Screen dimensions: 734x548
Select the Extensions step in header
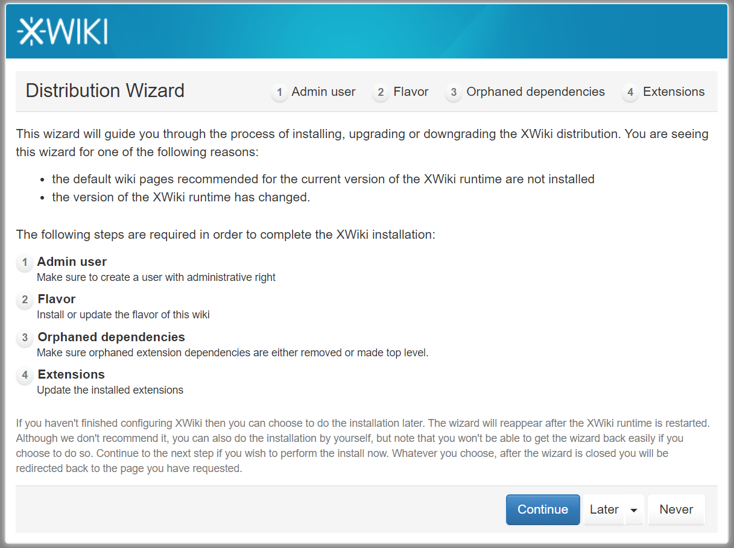point(674,92)
